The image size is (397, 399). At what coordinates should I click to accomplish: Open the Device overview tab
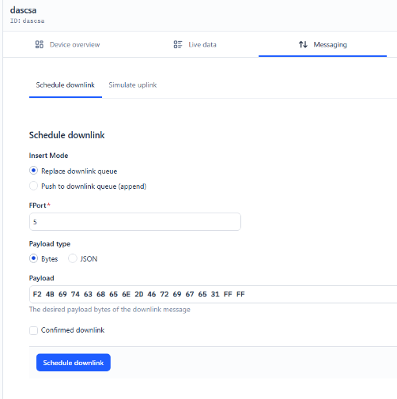(67, 44)
